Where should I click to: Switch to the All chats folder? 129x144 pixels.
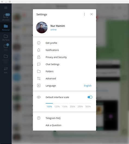point(6,17)
